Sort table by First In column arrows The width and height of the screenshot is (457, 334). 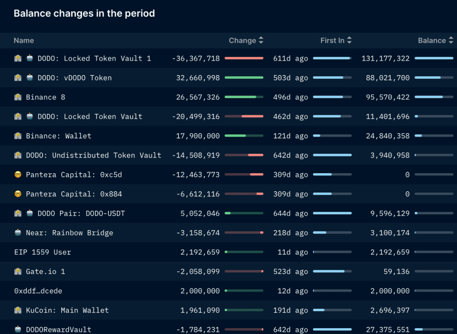(349, 40)
